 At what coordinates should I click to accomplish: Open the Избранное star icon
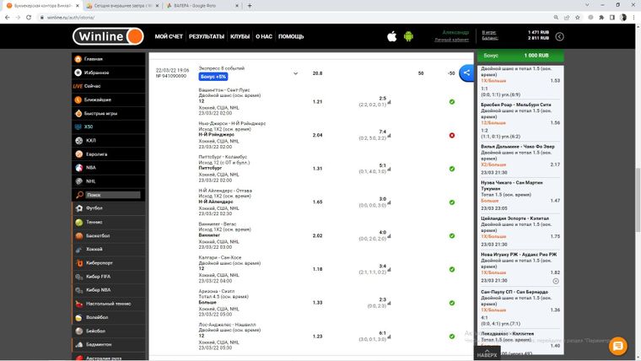[78, 73]
